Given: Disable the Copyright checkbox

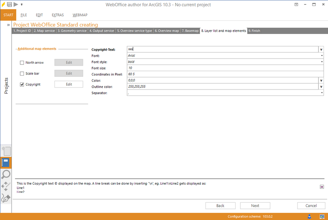Looking at the screenshot, I should click(x=22, y=84).
